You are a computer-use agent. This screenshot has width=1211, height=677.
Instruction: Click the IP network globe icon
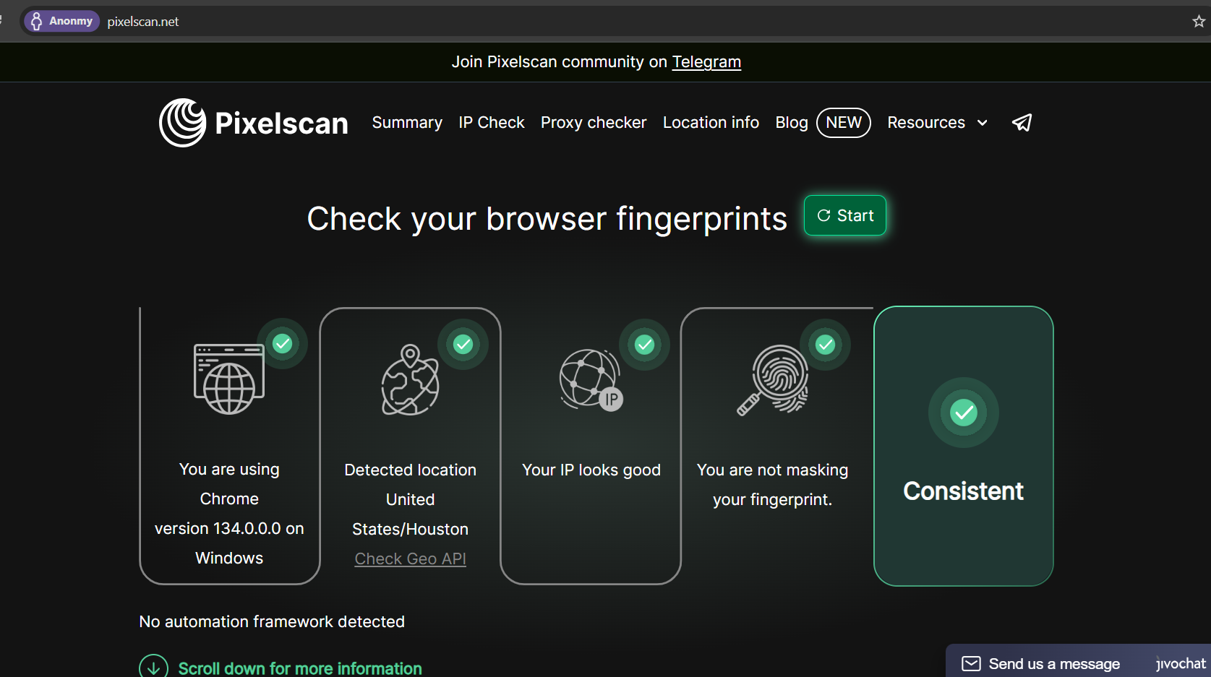(591, 380)
